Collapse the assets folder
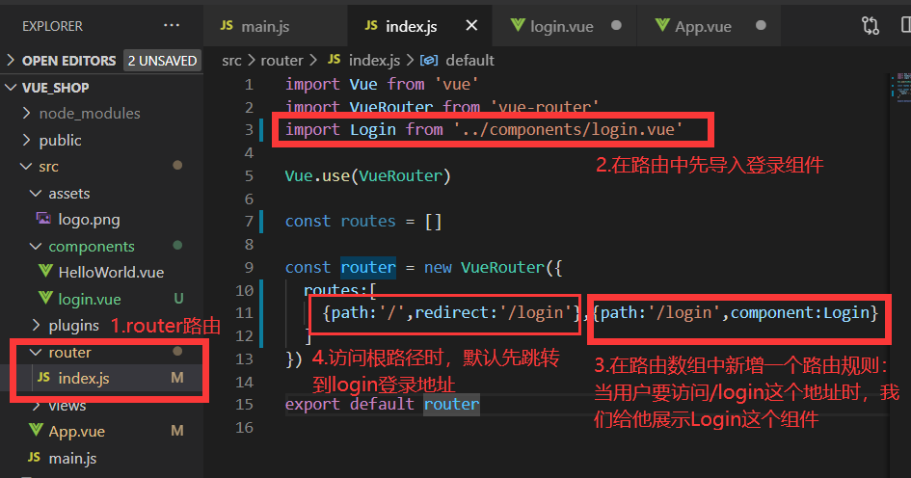The width and height of the screenshot is (911, 478). pyautogui.click(x=69, y=194)
